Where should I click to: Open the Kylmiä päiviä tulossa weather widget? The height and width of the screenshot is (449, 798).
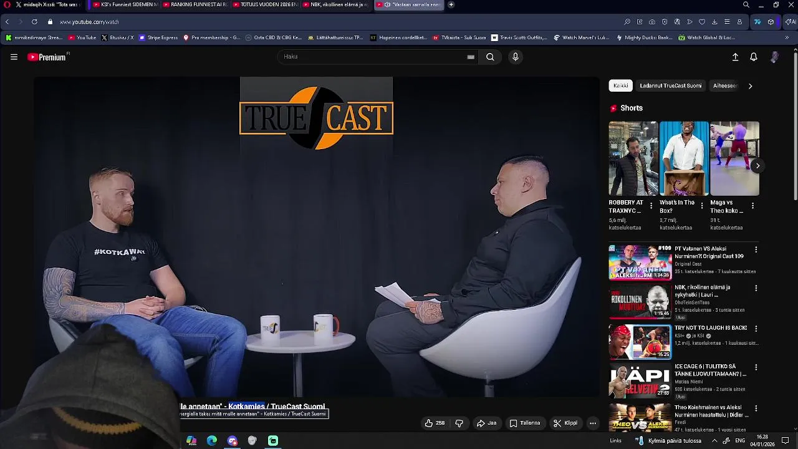pos(668,440)
